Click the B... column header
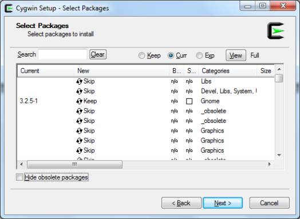Viewport: 300px width, 219px height. [x=176, y=71]
